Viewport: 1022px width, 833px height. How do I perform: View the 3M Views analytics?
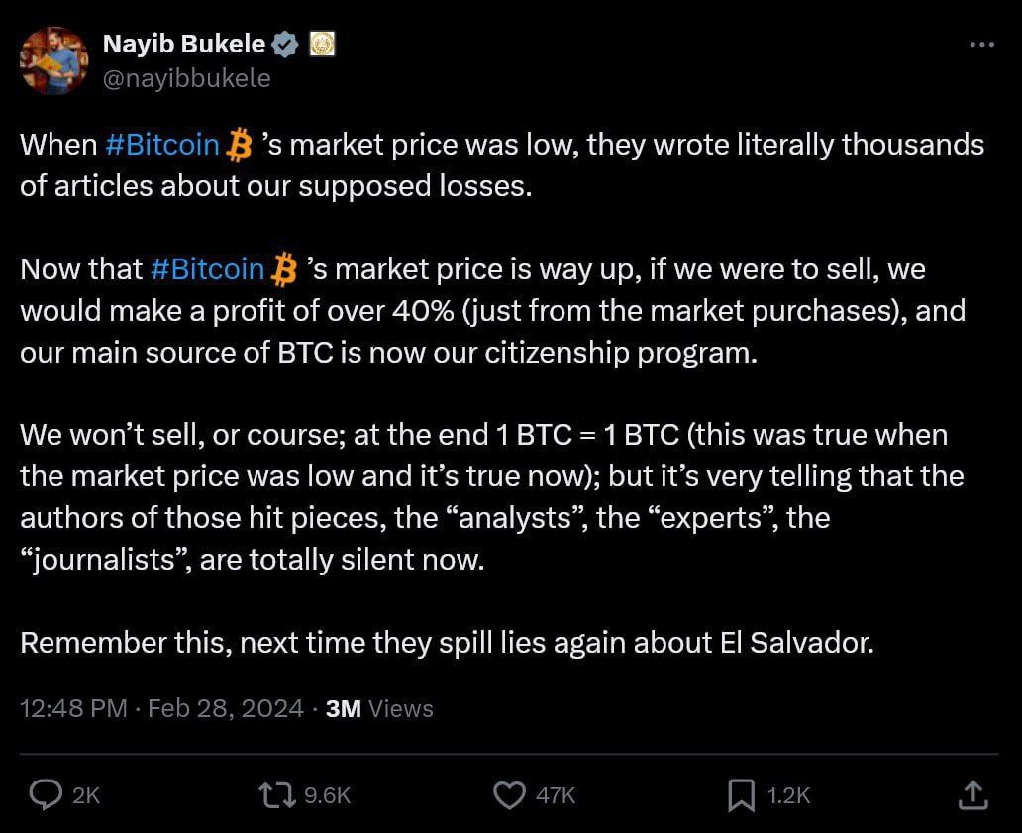(379, 708)
